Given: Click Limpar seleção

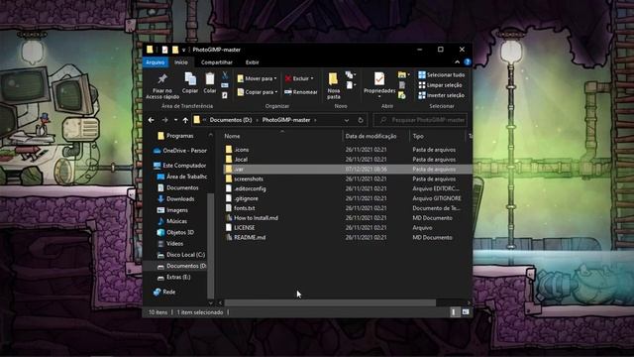Looking at the screenshot, I should (x=440, y=85).
